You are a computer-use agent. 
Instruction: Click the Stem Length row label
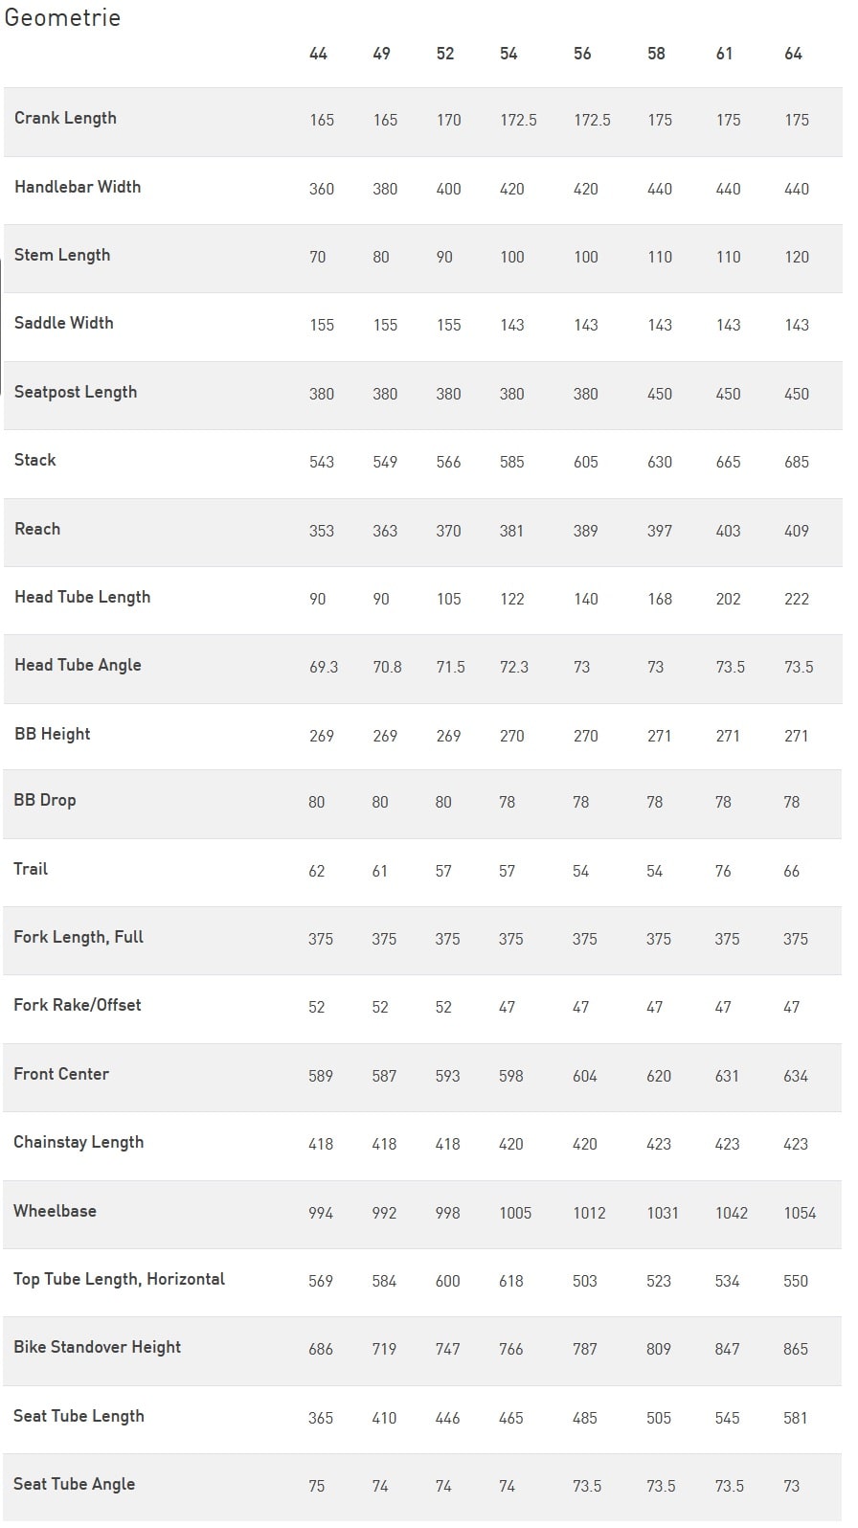(x=62, y=255)
